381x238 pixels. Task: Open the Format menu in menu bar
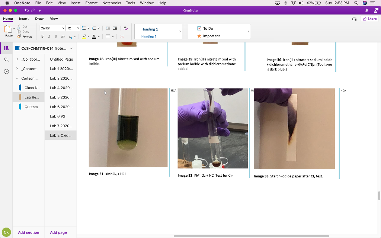pos(92,3)
